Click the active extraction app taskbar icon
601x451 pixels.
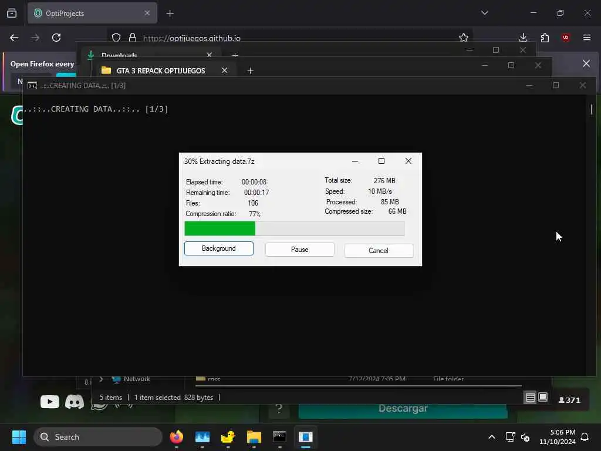click(x=305, y=437)
